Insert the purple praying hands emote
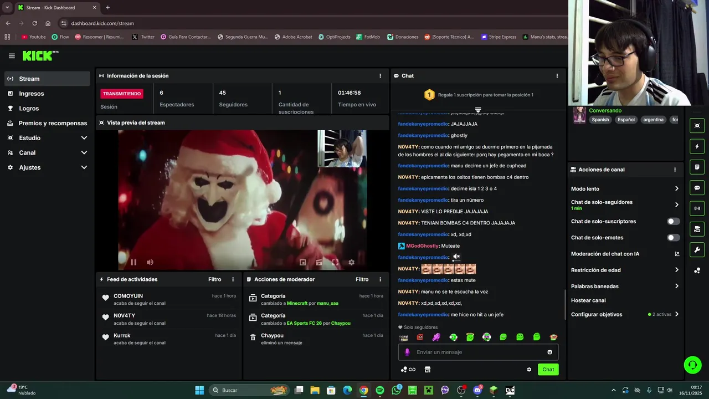 point(436,337)
